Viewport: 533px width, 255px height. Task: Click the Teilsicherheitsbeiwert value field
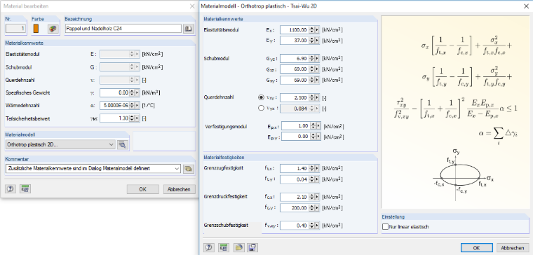click(114, 118)
